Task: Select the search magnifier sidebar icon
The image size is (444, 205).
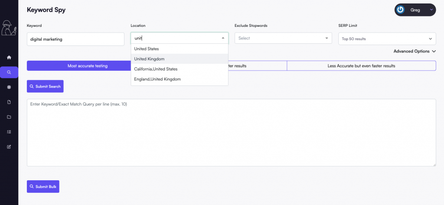Action: click(x=9, y=72)
